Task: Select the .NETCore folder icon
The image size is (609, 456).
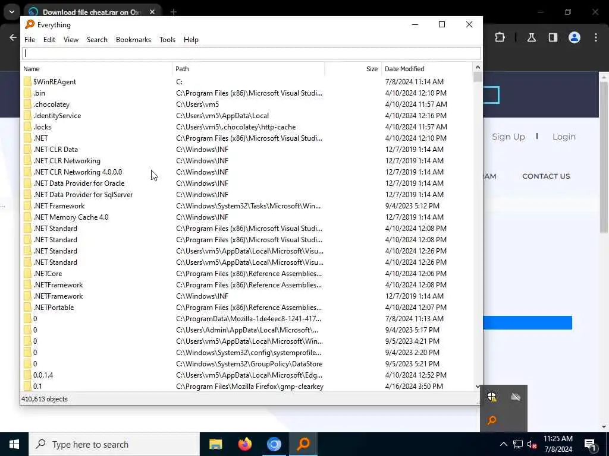Action: coord(27,273)
